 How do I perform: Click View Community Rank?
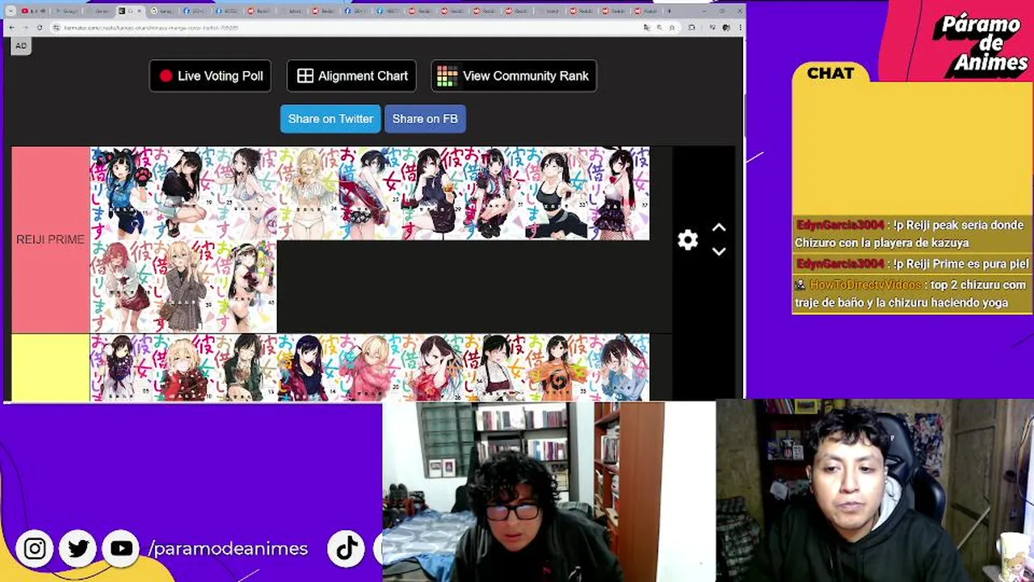click(514, 76)
